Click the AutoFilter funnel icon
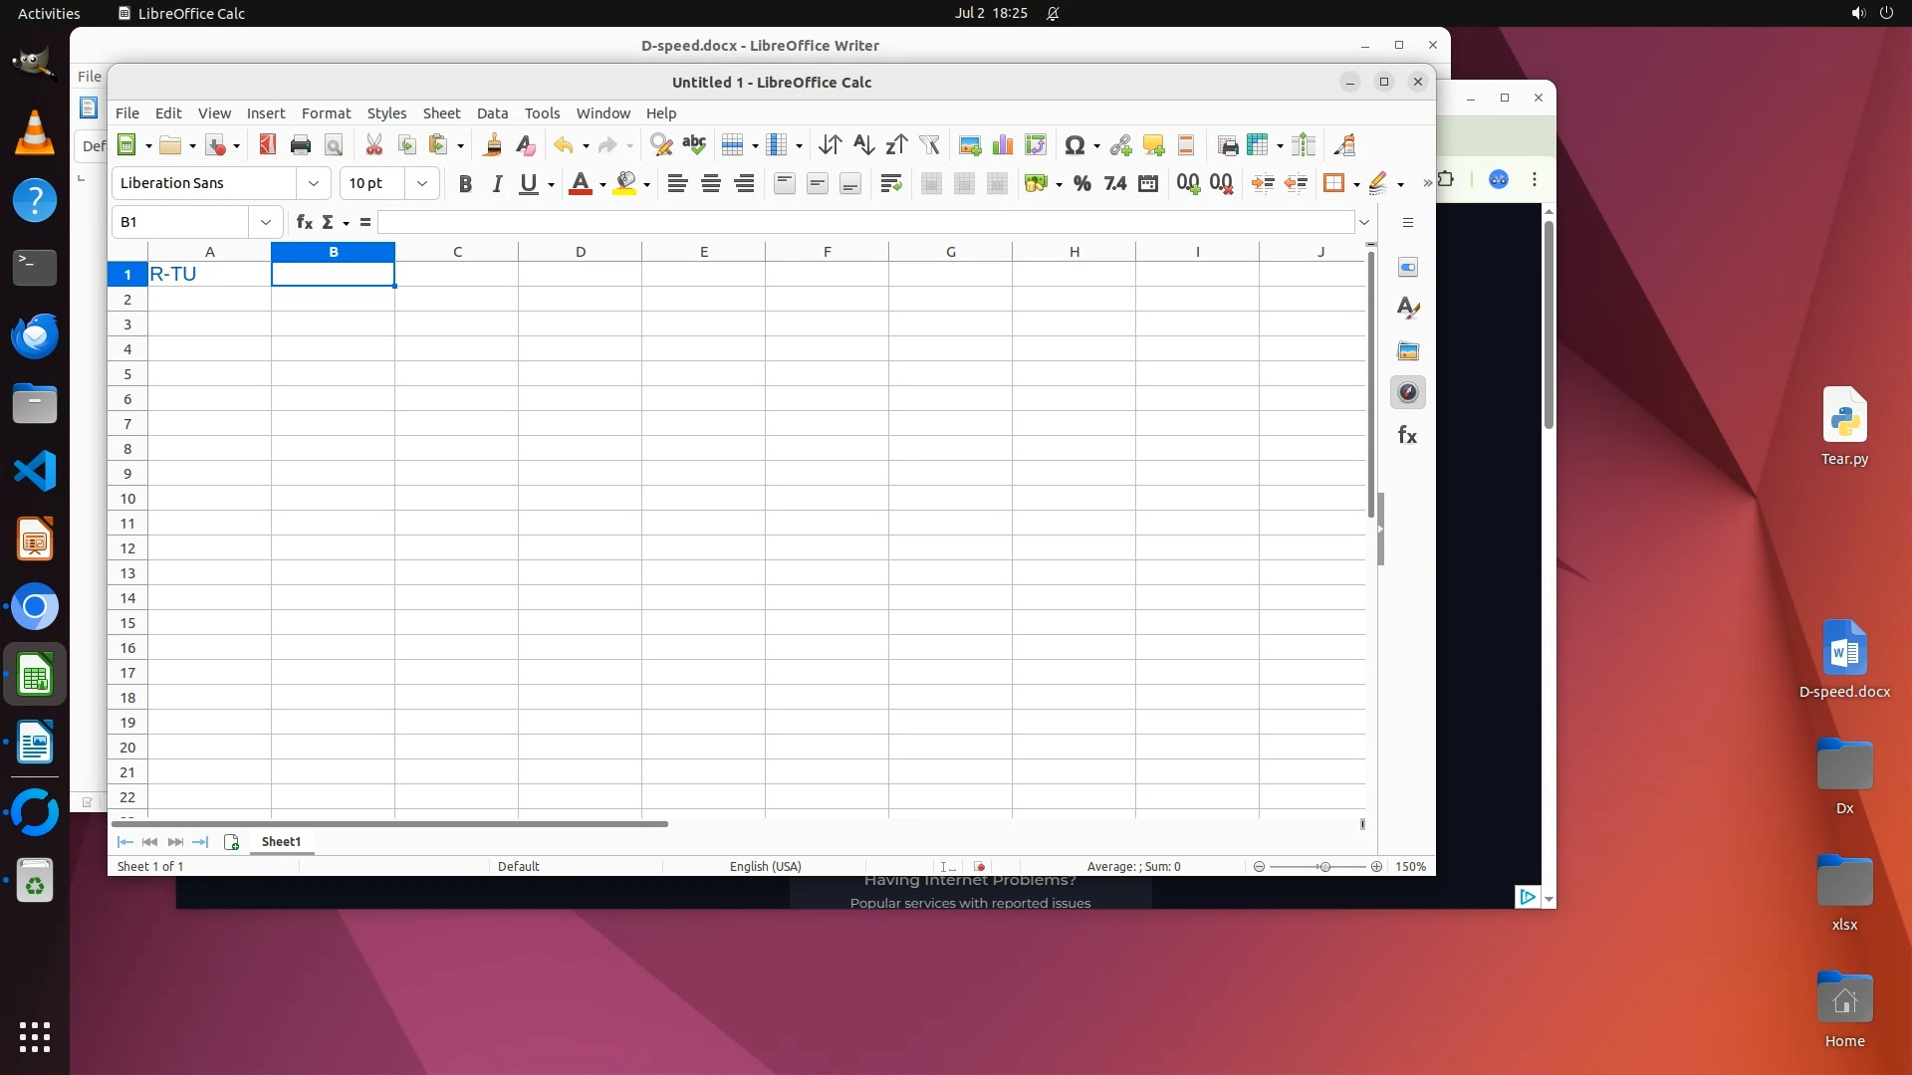 pyautogui.click(x=929, y=145)
